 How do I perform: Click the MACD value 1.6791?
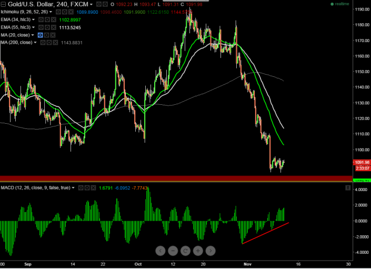pyautogui.click(x=106, y=188)
